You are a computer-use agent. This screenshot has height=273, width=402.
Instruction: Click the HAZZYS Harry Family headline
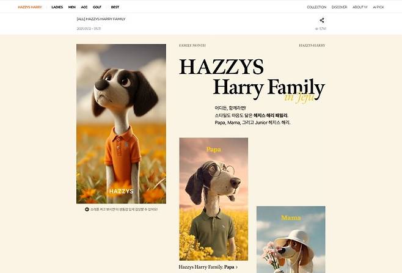click(252, 80)
